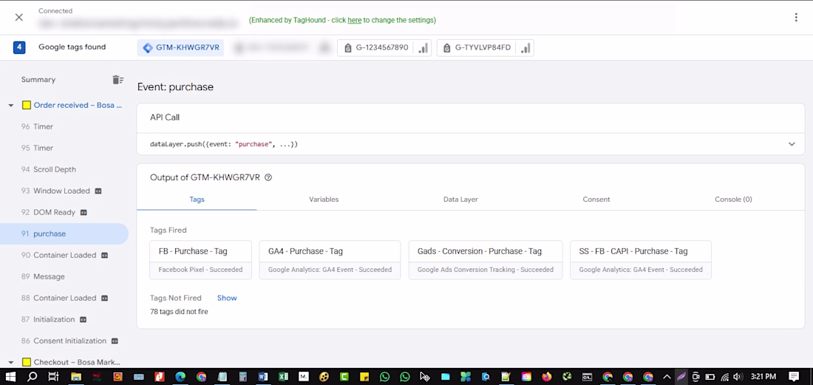Screen dimensions: 813x385
Task: Click the help icon next to Output of GTM-KHWGR7VR
Action: coord(268,177)
